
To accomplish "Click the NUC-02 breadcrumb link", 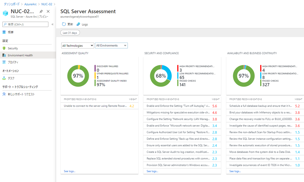I will coord(47,4).
